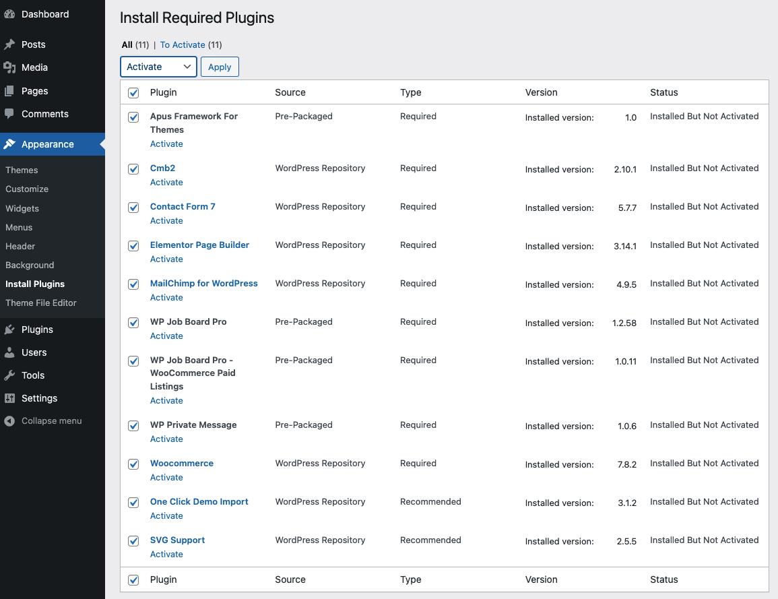Toggle the select-all checkbox in table header
This screenshot has width=778, height=599.
[x=133, y=93]
